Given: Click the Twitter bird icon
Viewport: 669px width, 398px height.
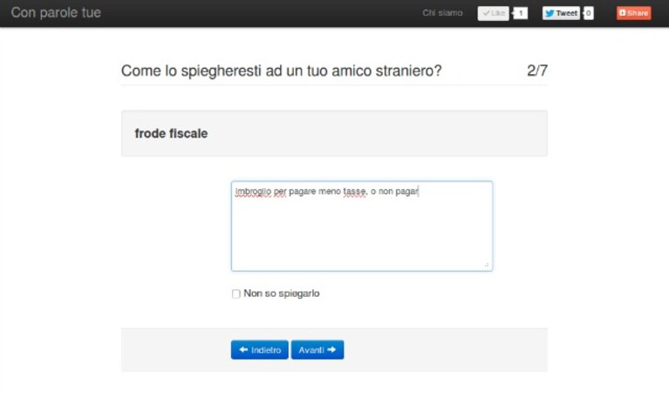Looking at the screenshot, I should coord(550,13).
